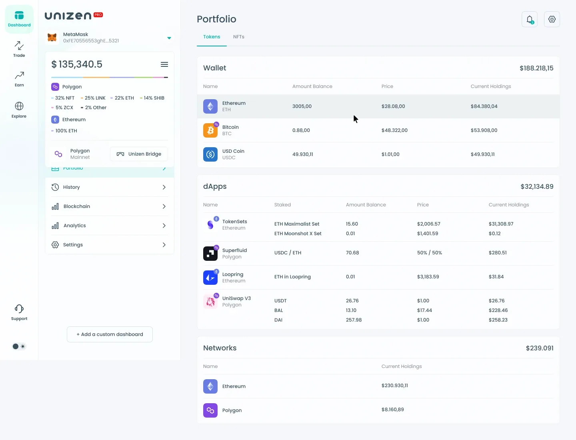Click the Ethereum ETH token icon in Wallet

[x=210, y=106]
